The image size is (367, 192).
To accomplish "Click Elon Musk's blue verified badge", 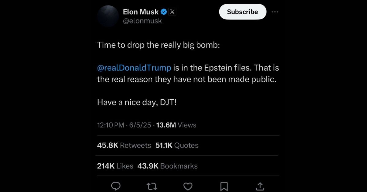I will point(163,12).
